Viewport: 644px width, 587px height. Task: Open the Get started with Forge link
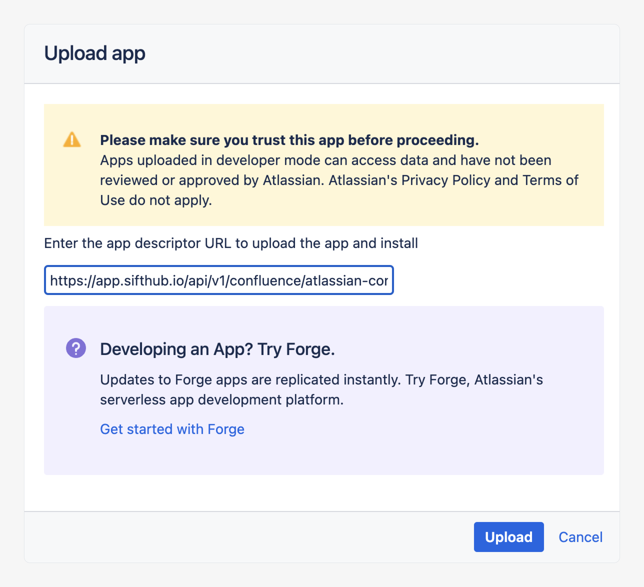pos(172,429)
